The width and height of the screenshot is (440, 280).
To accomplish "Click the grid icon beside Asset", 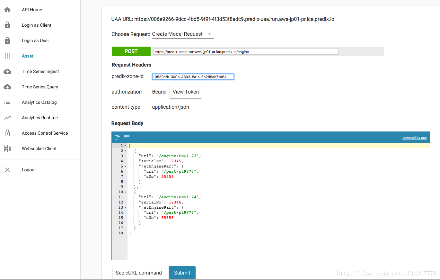I will click(7, 56).
